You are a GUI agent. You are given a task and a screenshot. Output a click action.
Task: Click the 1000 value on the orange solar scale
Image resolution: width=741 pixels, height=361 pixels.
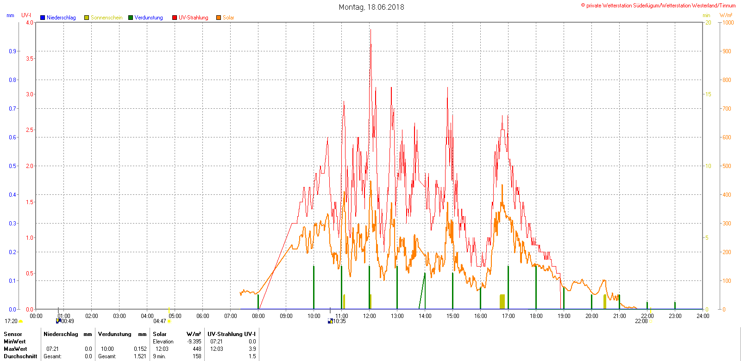point(728,23)
